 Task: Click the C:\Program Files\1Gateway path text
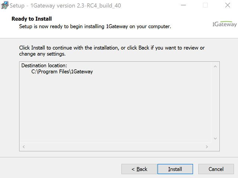tap(62, 72)
